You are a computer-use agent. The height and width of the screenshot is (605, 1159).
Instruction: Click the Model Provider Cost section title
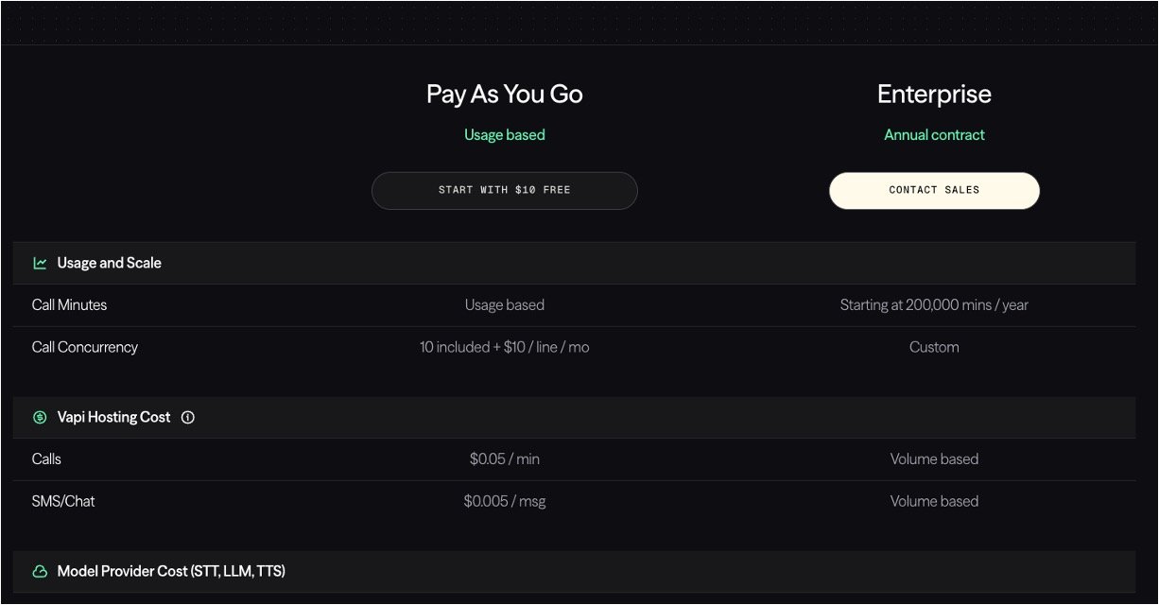point(171,572)
